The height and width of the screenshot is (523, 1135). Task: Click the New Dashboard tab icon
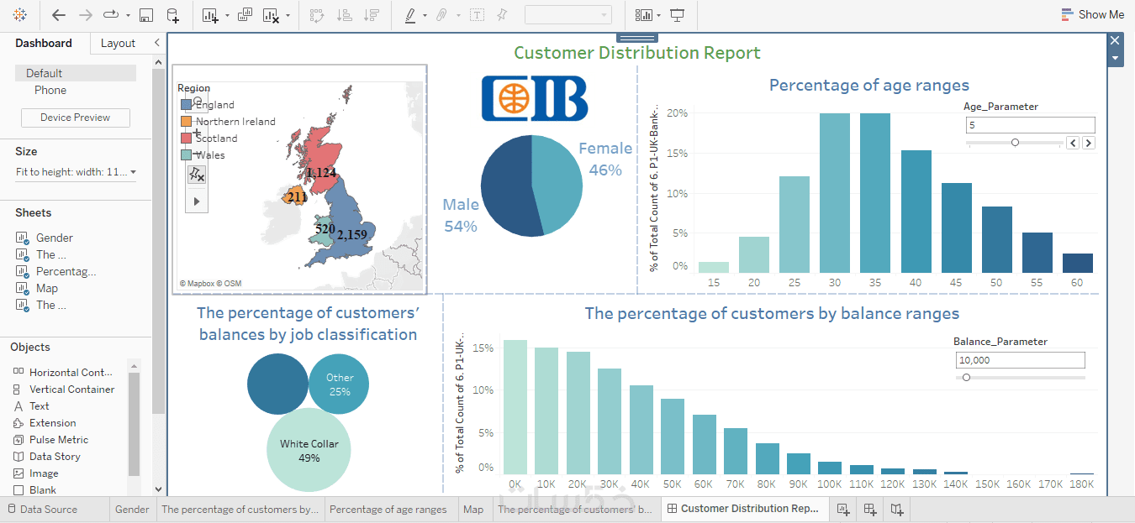click(870, 509)
